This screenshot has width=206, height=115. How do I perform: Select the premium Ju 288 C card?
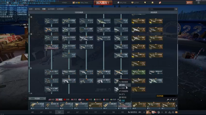(139, 64)
